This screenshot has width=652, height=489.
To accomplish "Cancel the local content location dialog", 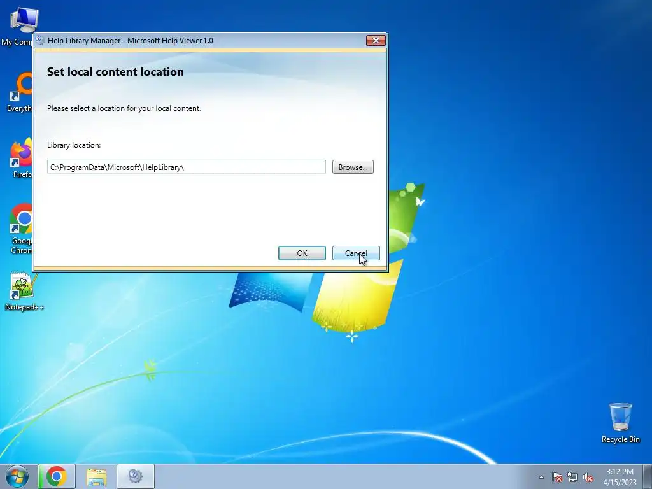I will [x=356, y=253].
